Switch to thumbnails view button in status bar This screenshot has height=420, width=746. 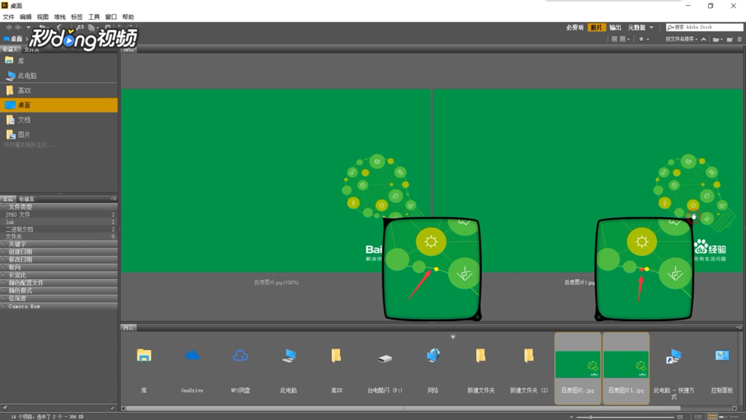[x=712, y=416]
